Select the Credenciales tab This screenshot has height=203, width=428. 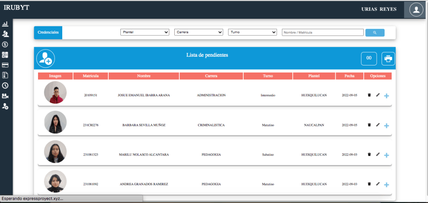48,32
